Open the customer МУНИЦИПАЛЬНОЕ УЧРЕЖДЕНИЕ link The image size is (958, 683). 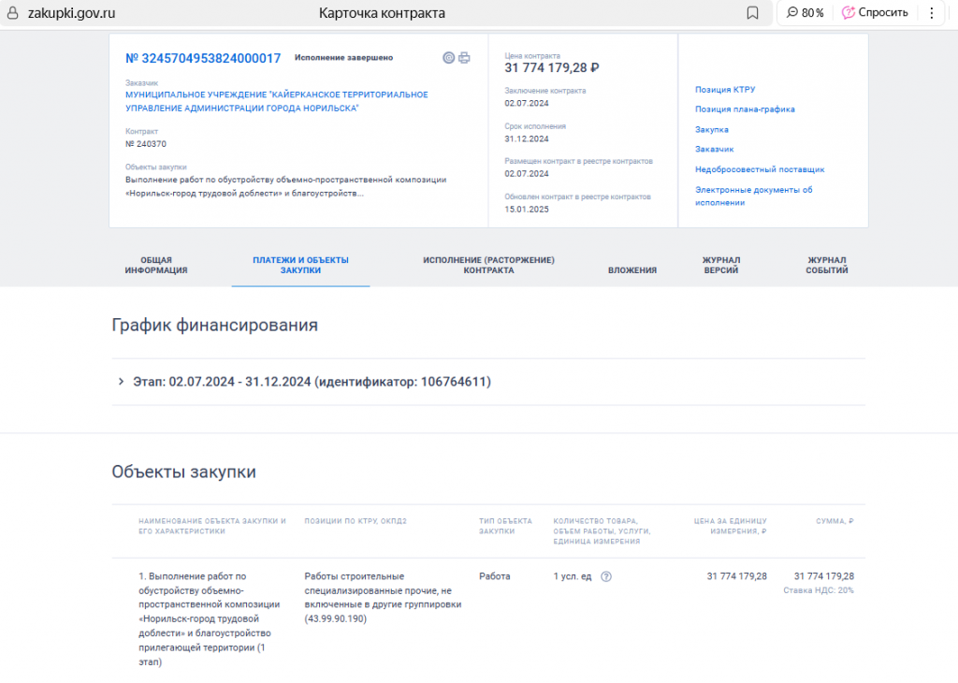pos(277,101)
